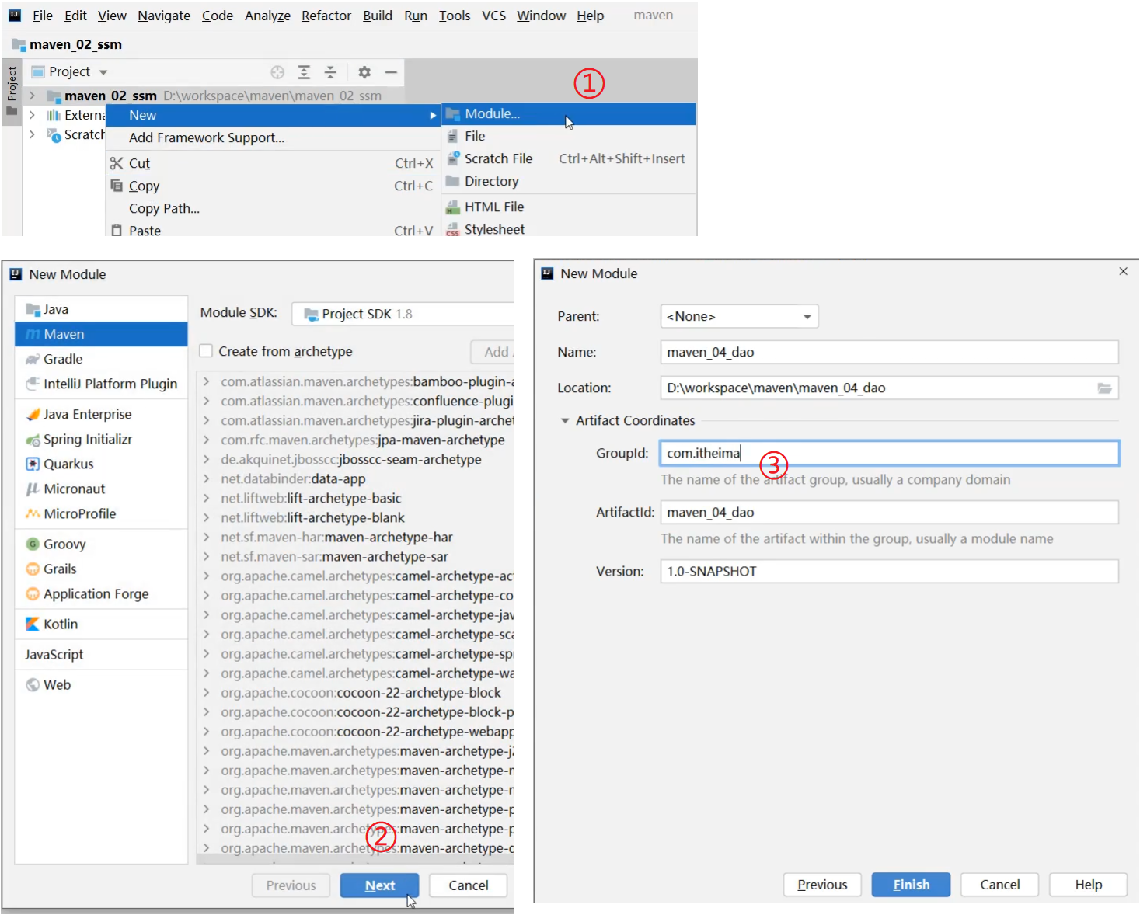Expand the External Libraries tree node
This screenshot has height=915, width=1140.
point(32,115)
